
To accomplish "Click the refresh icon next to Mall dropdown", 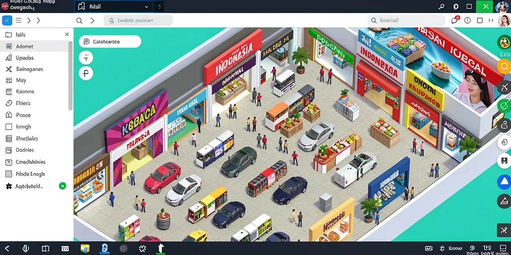I will [159, 6].
